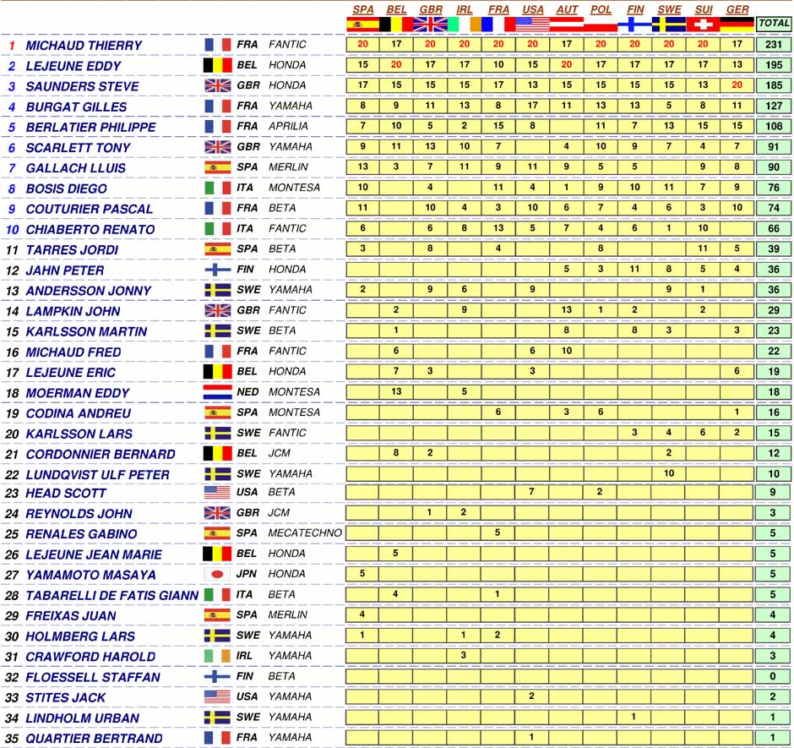
Task: Click the German flag in the header row
Action: [737, 25]
